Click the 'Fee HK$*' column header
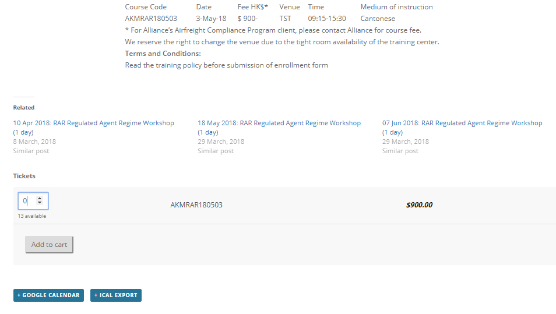Screen dimensions: 556x314 [252, 7]
